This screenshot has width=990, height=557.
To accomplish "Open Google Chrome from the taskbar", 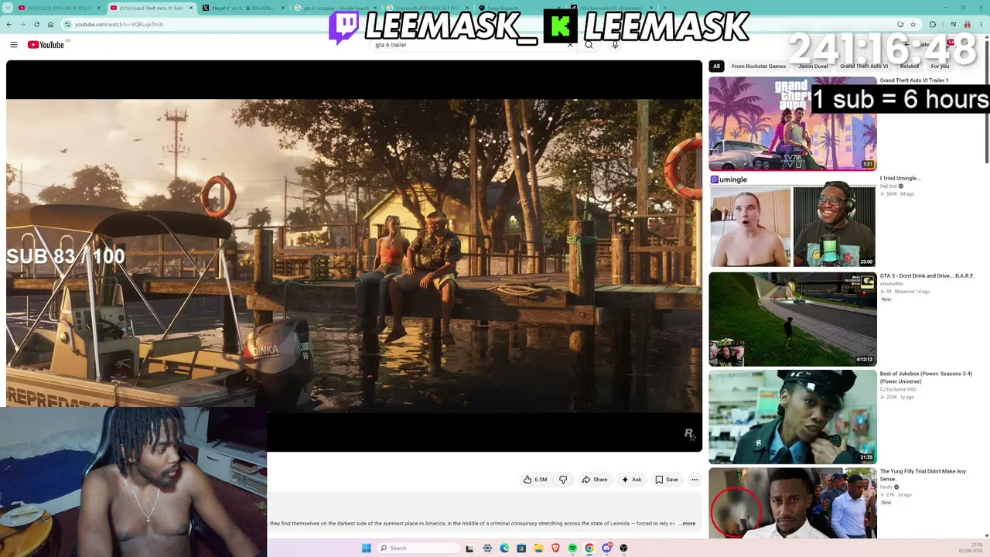I will (589, 548).
